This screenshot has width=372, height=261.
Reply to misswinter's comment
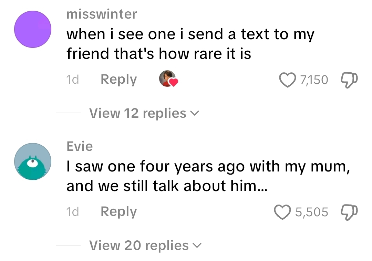pyautogui.click(x=118, y=80)
